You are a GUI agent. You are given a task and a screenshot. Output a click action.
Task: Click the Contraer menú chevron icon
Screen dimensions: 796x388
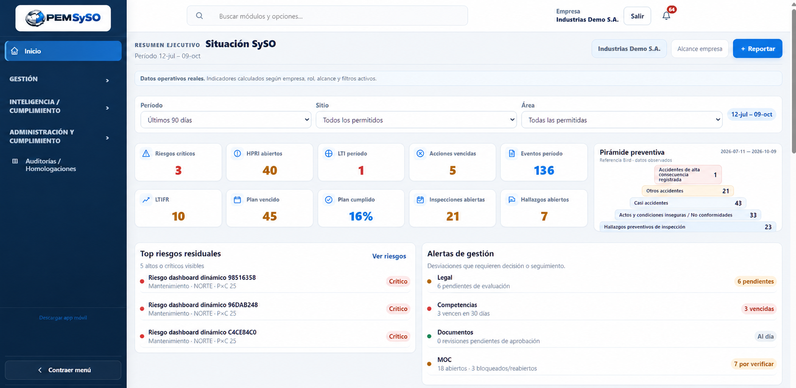click(x=40, y=370)
